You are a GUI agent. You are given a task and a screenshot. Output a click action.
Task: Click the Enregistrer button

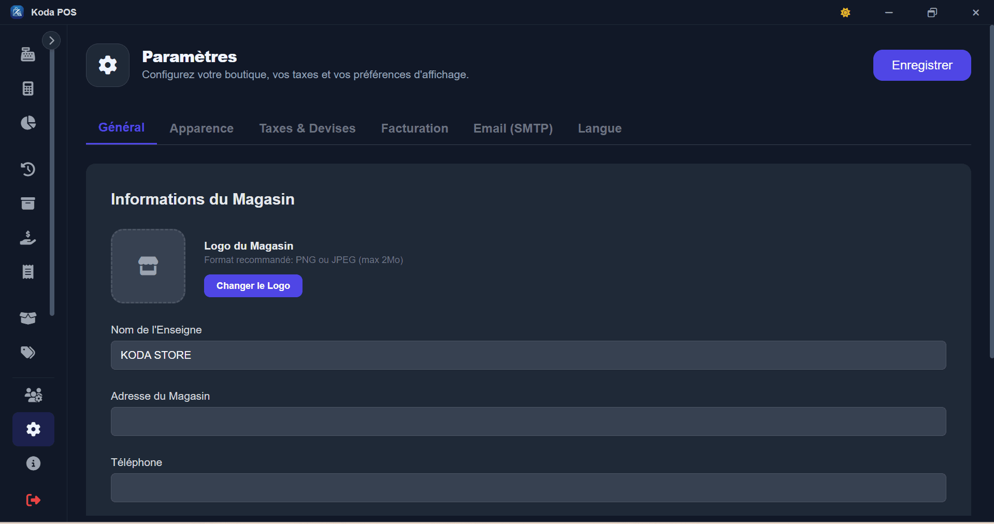click(922, 65)
